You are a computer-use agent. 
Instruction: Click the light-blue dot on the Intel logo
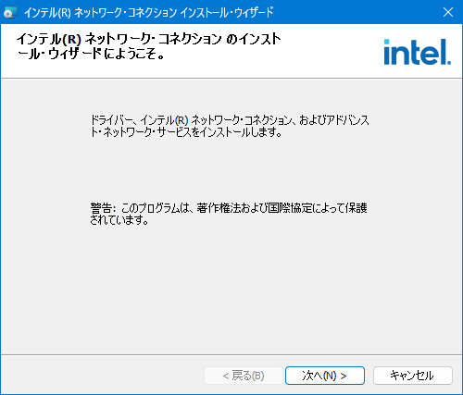click(x=386, y=42)
